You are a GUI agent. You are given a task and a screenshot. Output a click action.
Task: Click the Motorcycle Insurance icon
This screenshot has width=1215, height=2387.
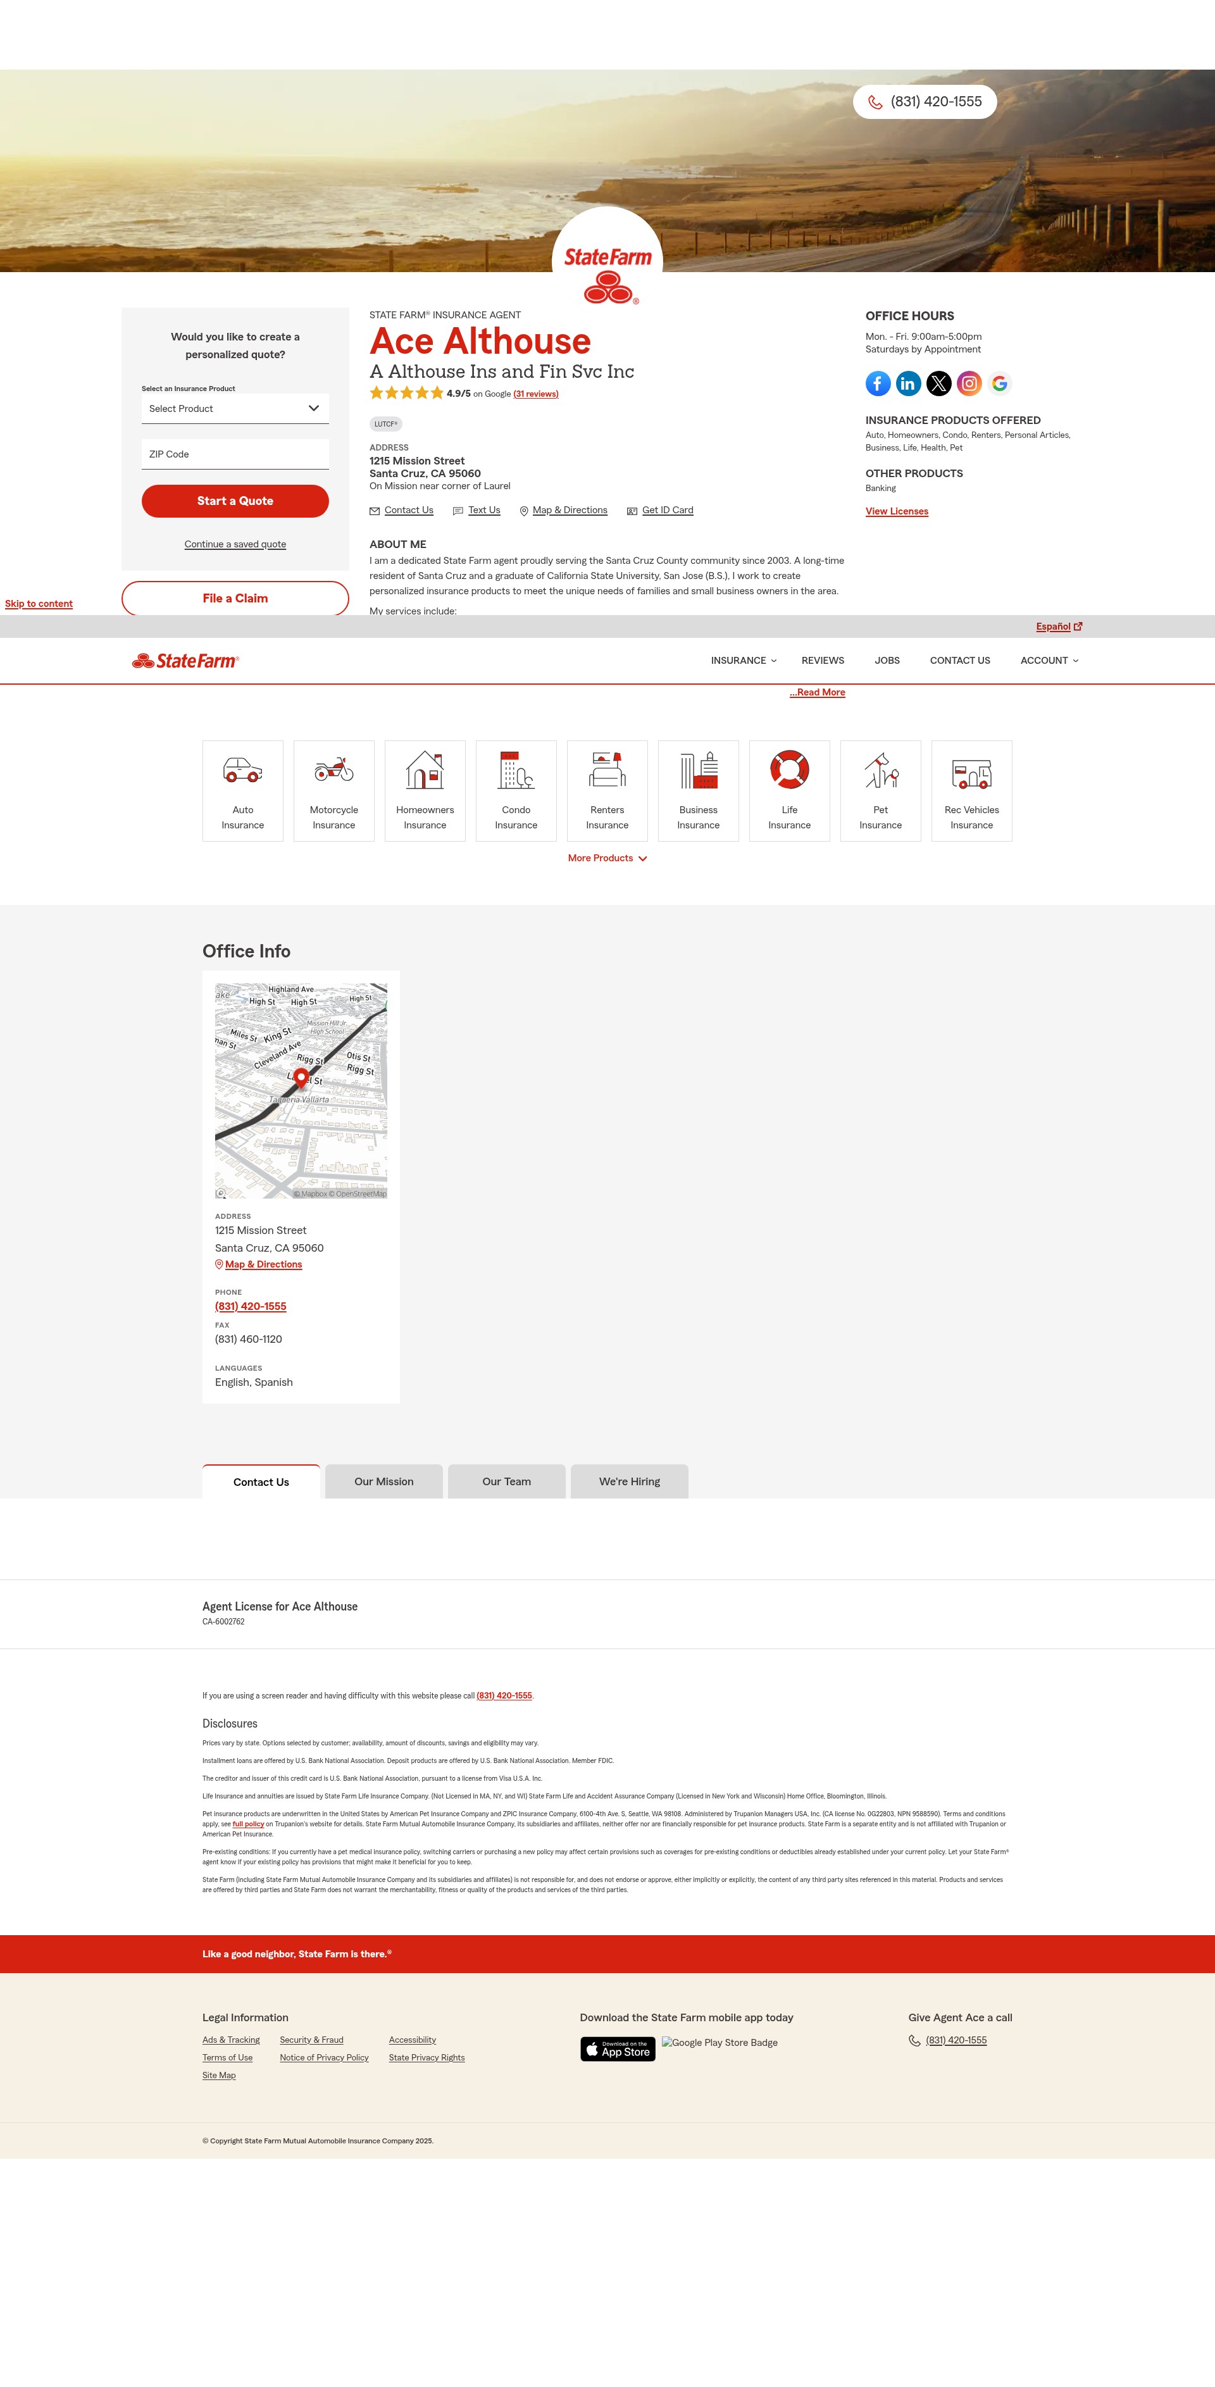pos(333,770)
